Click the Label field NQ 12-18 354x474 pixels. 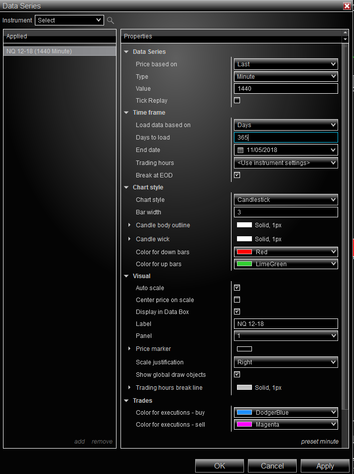(286, 324)
